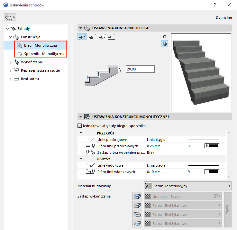
Task: Select the Wykończenie tree item
Action: click(x=32, y=62)
